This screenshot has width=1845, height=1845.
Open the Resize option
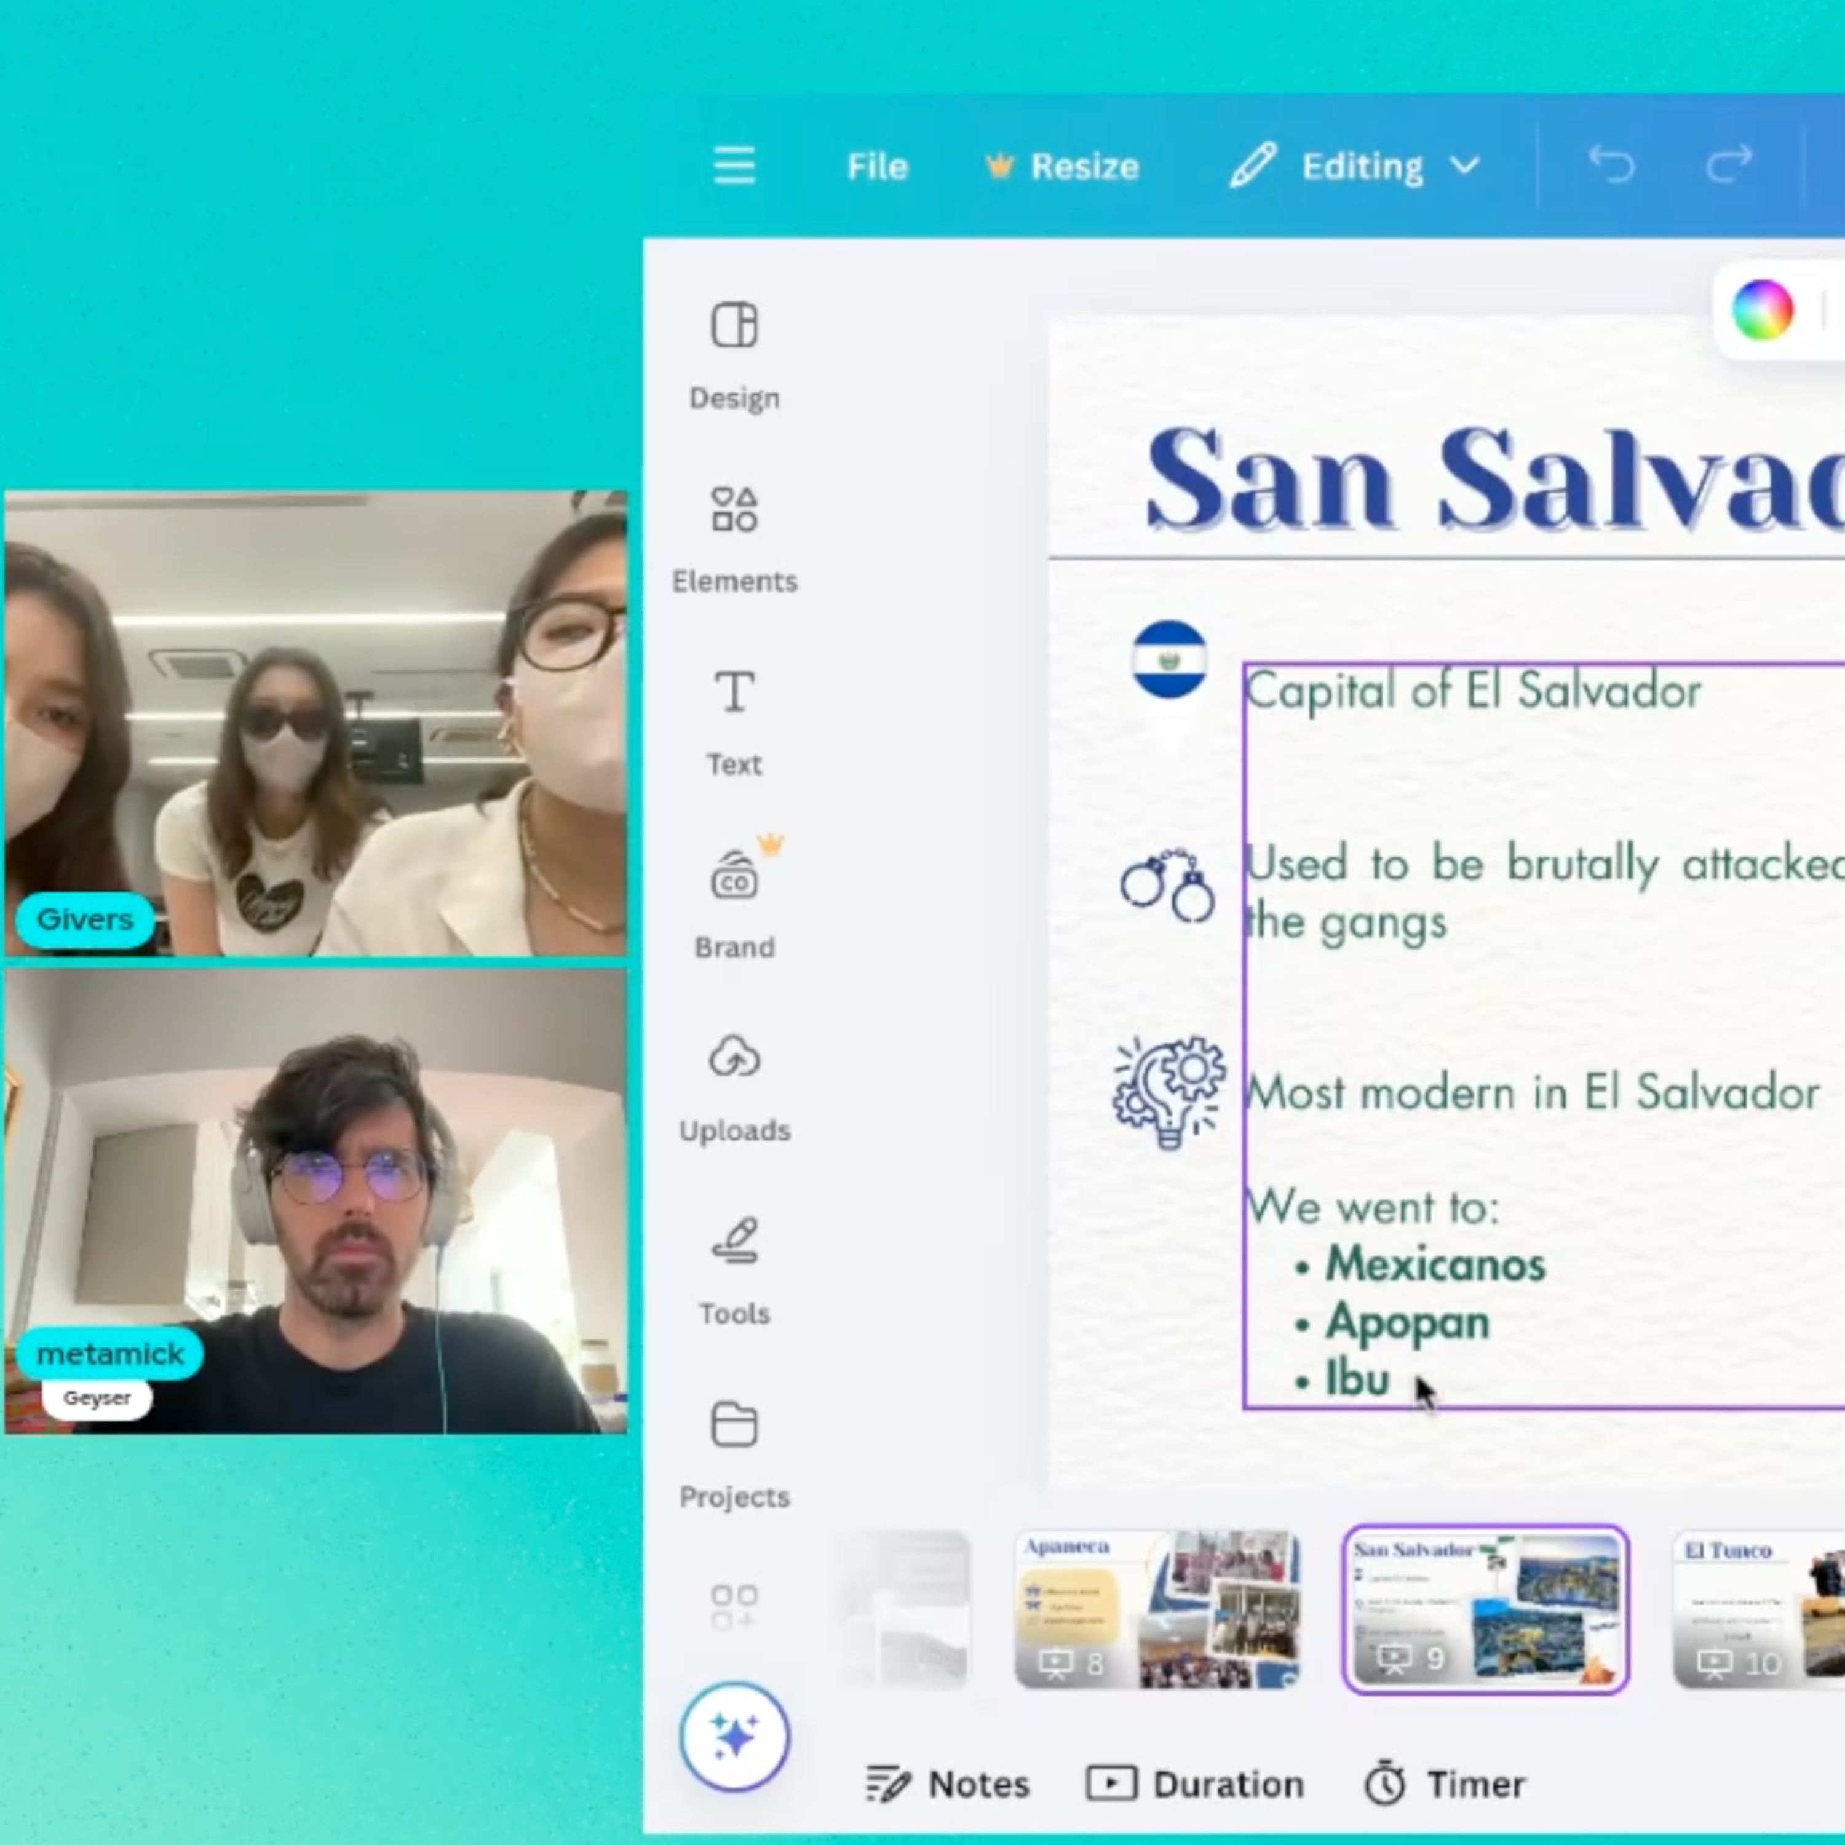point(1062,166)
